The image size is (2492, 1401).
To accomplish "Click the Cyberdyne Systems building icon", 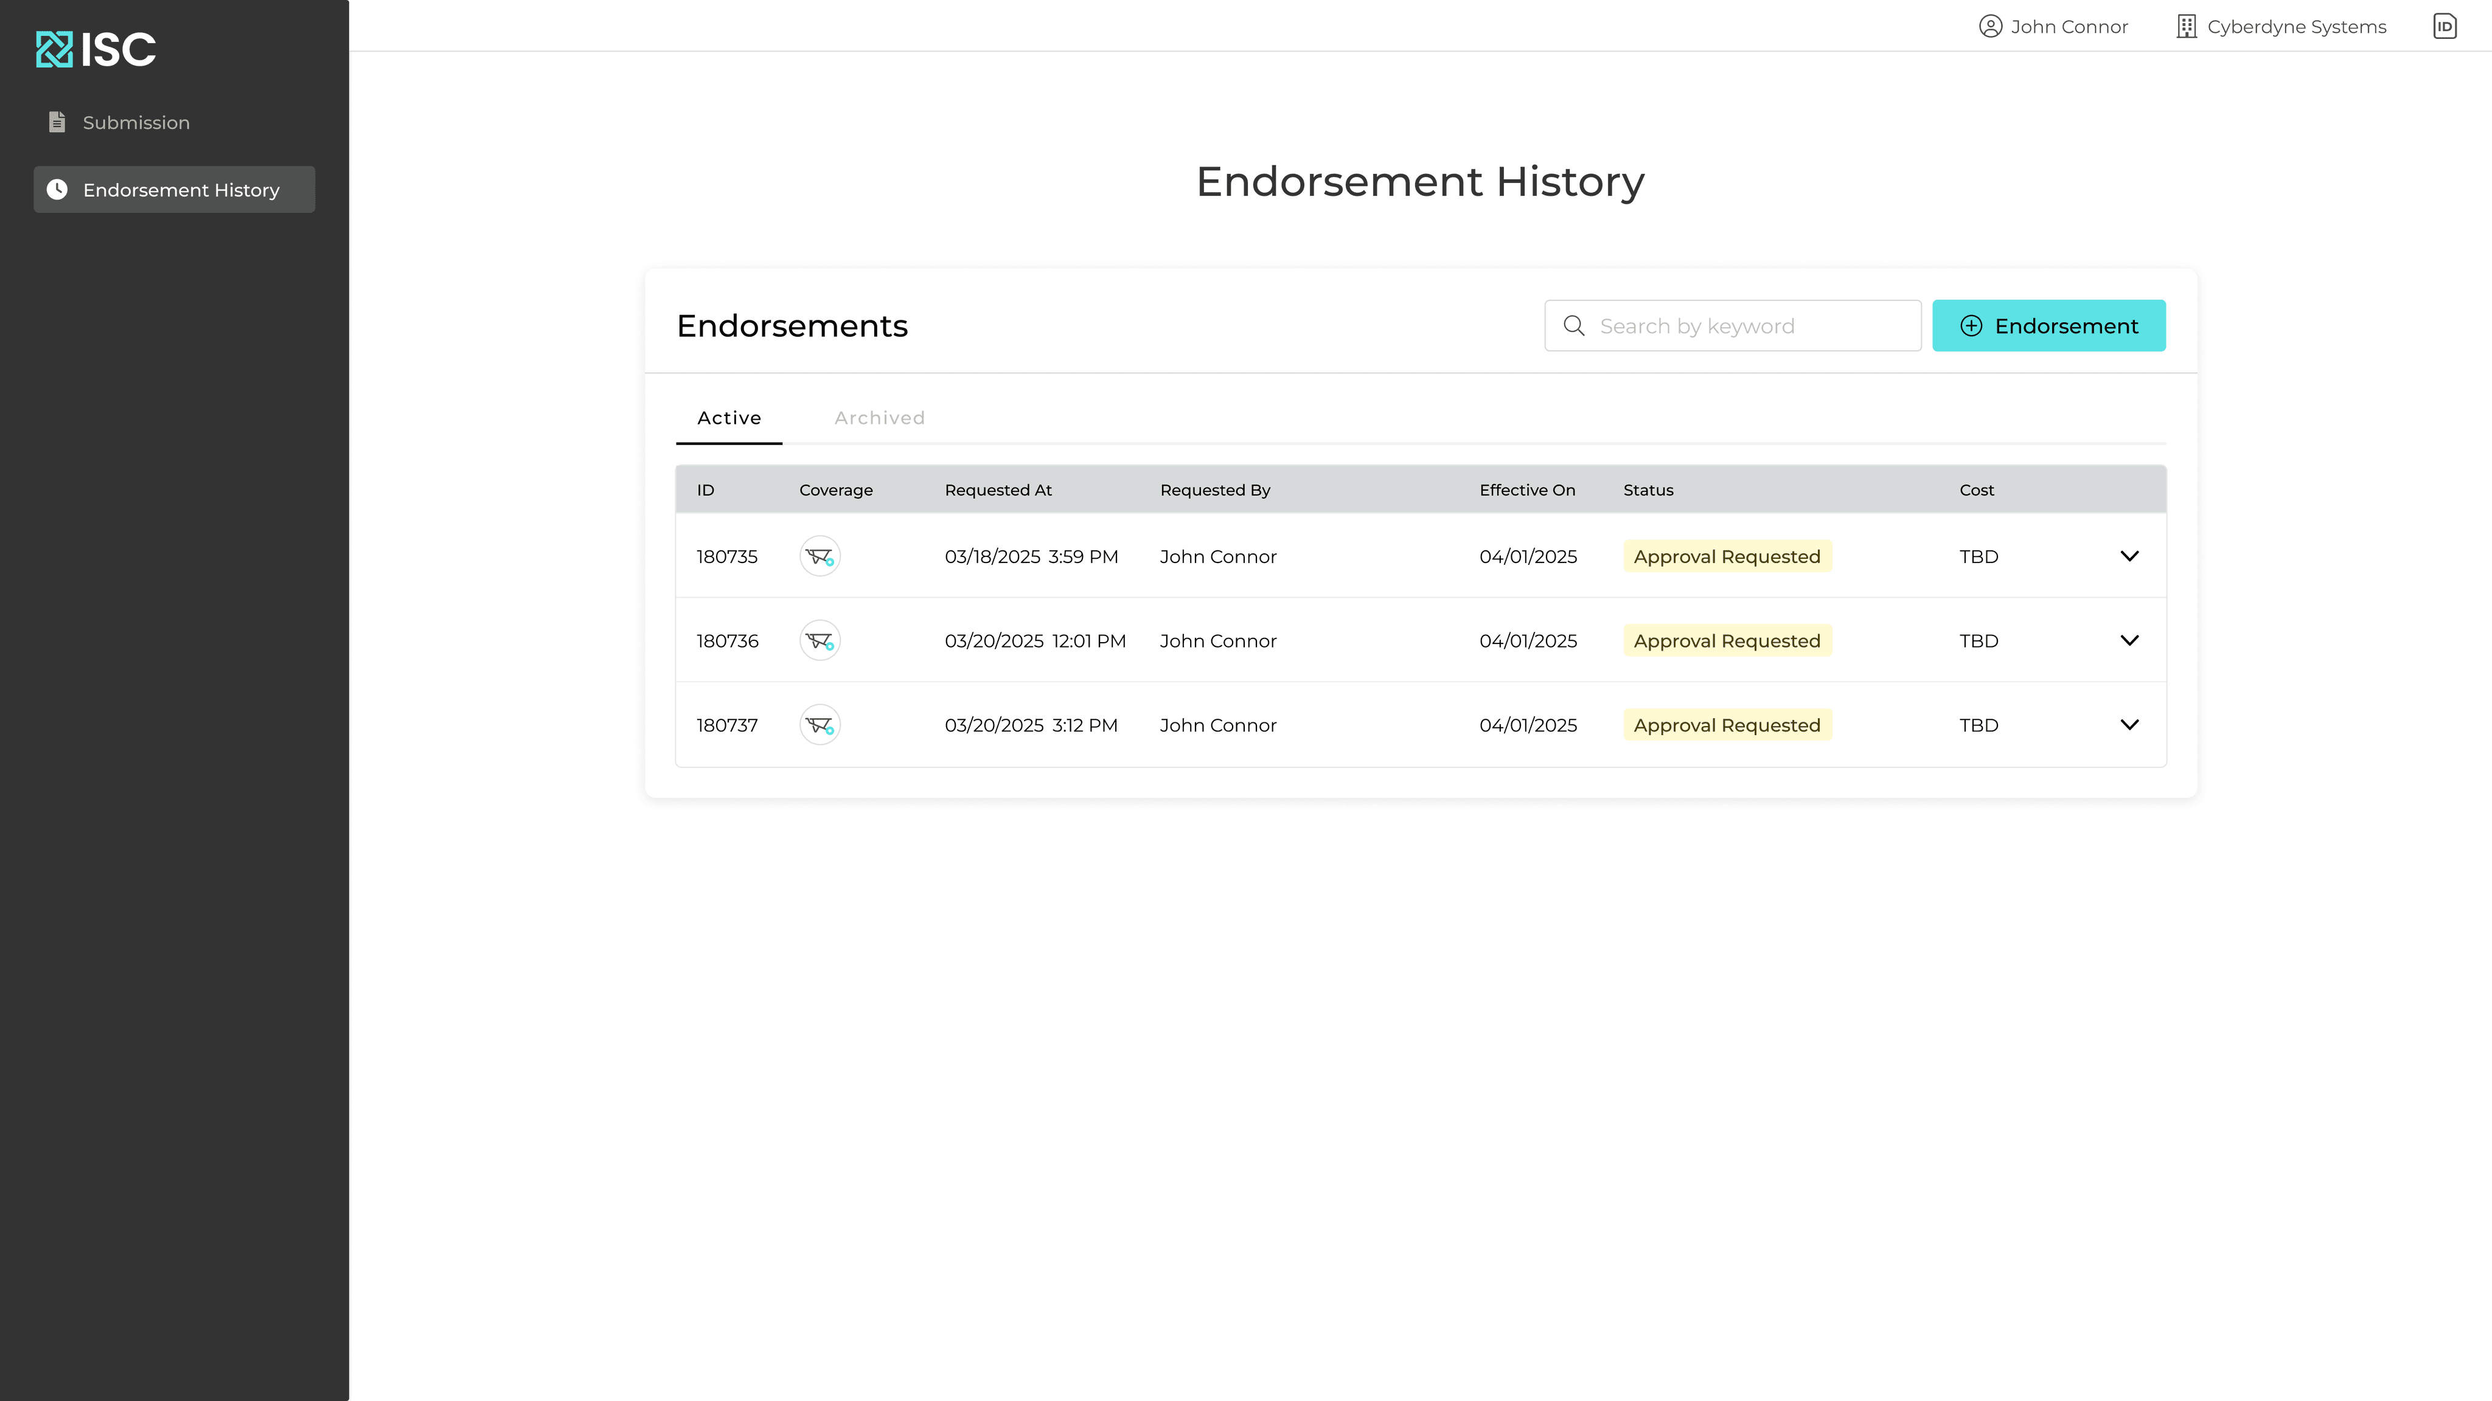I will [2187, 26].
